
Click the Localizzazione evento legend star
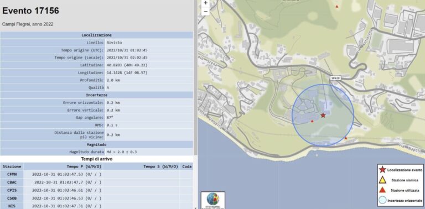point(382,170)
